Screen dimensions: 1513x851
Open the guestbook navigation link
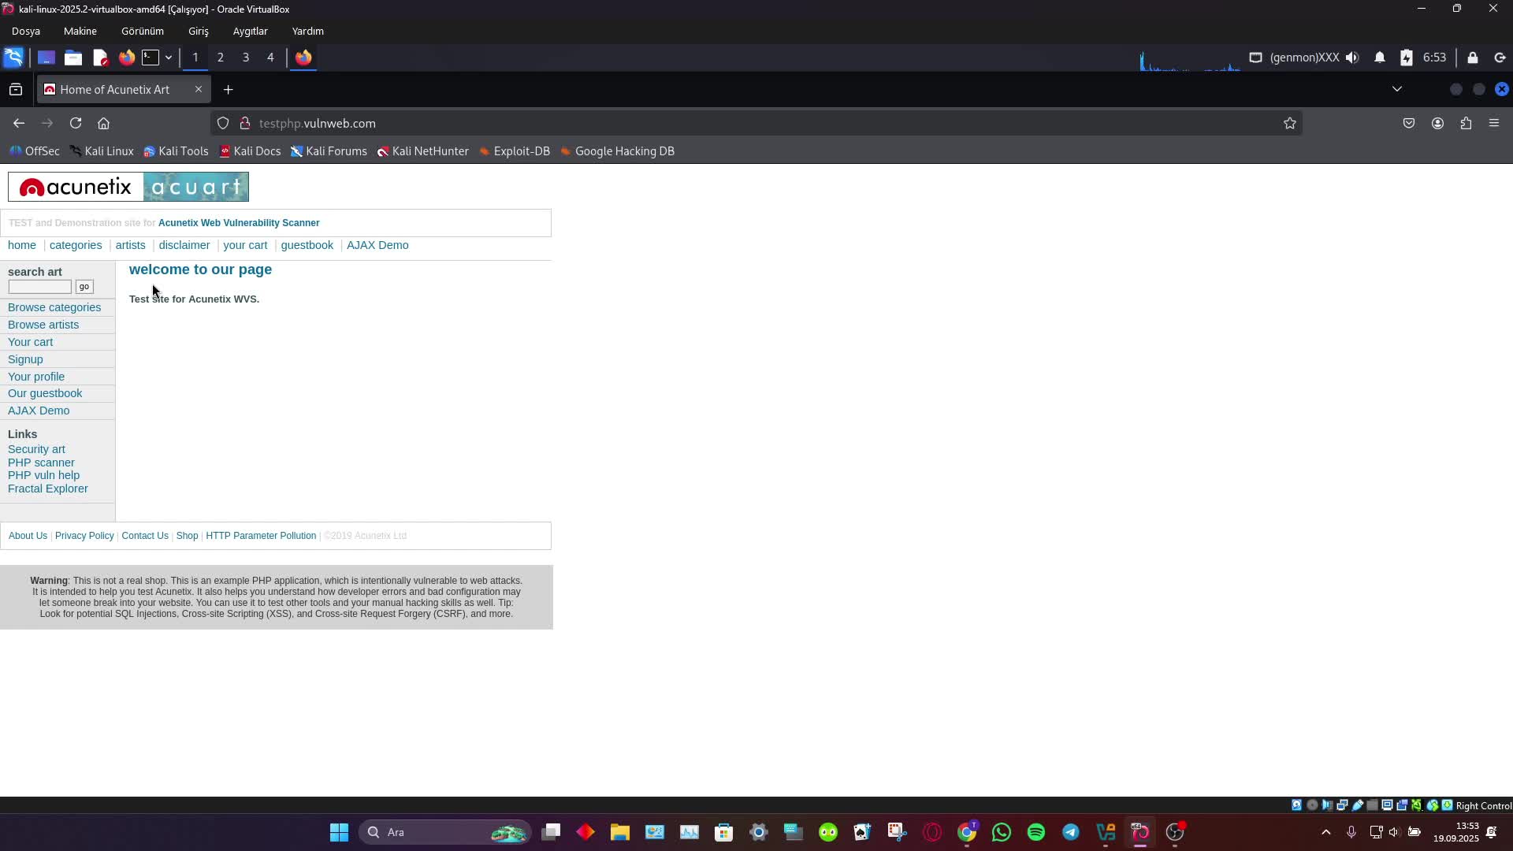[307, 245]
